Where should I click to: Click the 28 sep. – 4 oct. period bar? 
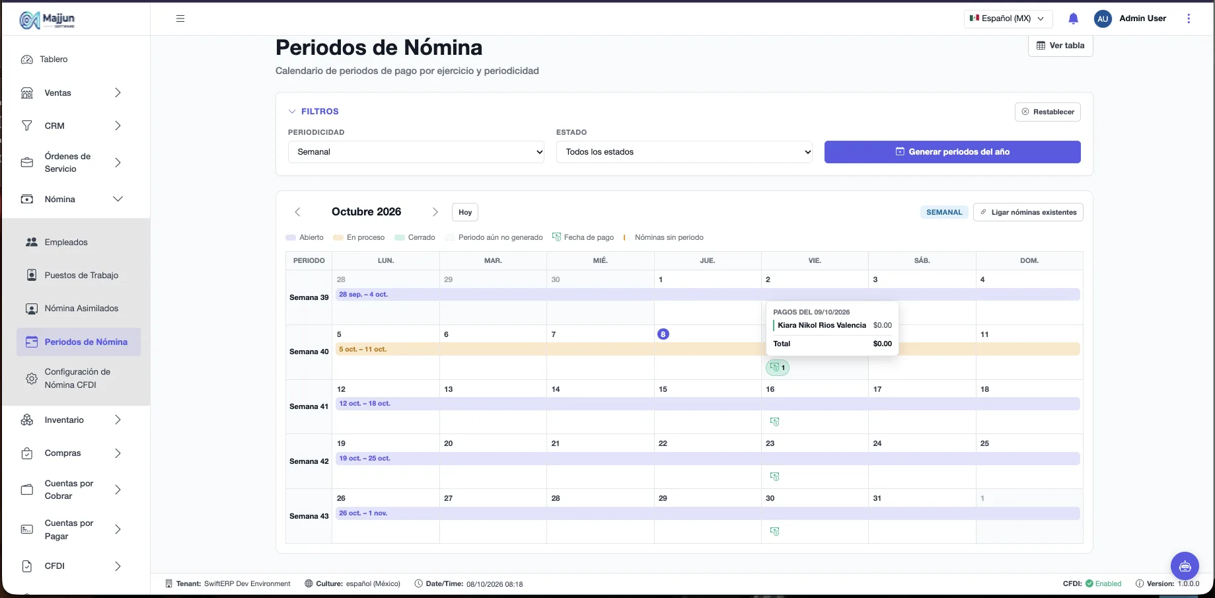coord(708,295)
